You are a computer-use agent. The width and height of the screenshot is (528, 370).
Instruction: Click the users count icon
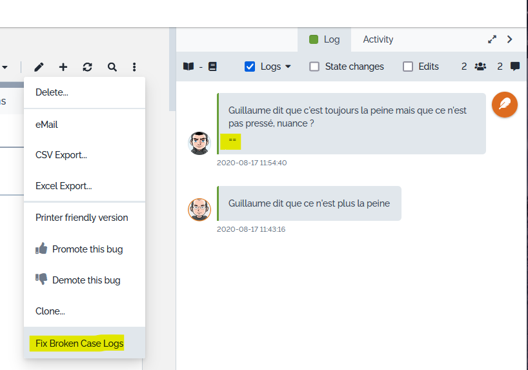point(480,67)
